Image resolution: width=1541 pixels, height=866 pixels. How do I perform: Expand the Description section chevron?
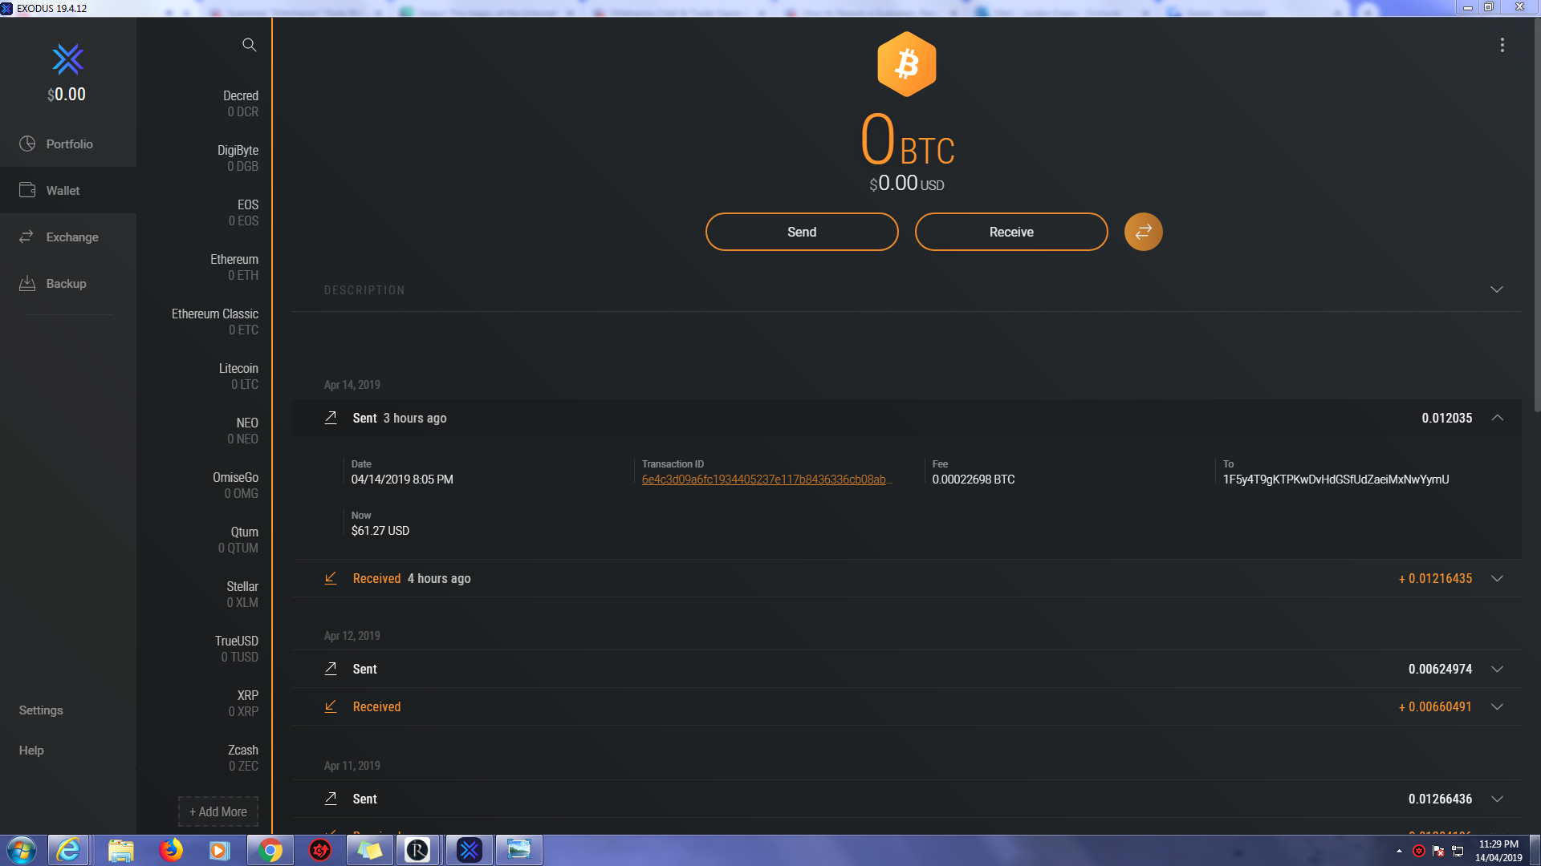point(1496,289)
